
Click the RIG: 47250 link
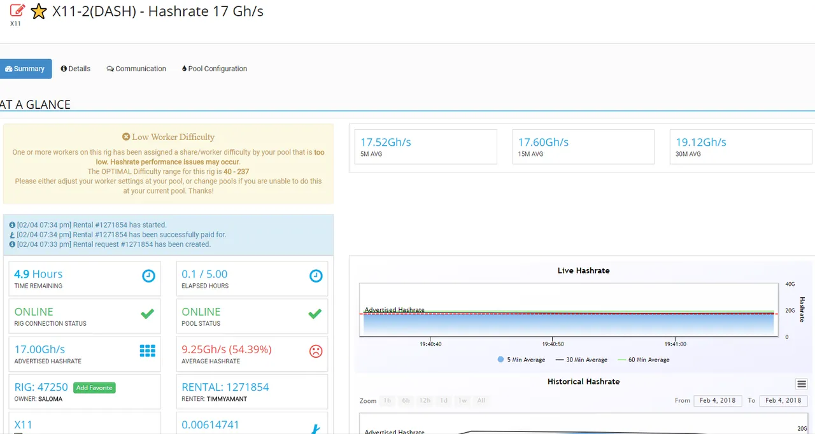point(41,387)
